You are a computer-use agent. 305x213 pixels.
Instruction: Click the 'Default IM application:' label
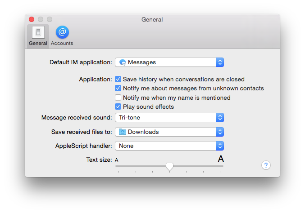point(81,62)
